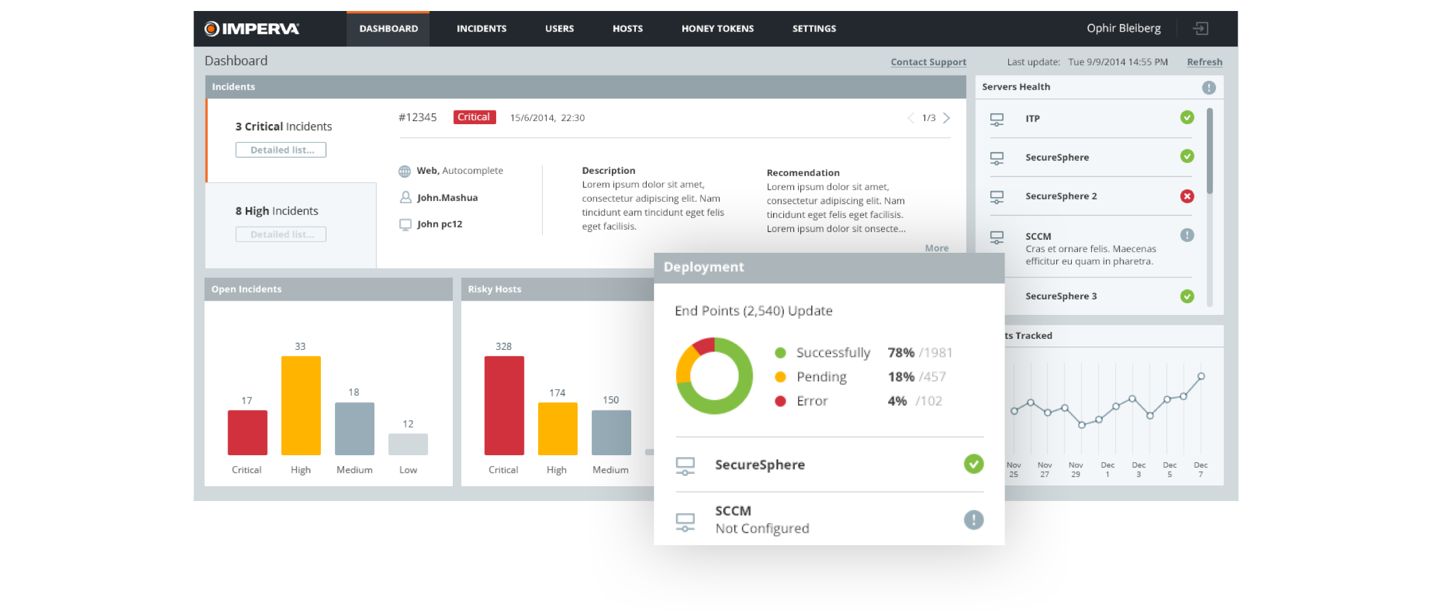This screenshot has height=611, width=1432.
Task: Click the green check icon for ITP
Action: [x=1186, y=118]
